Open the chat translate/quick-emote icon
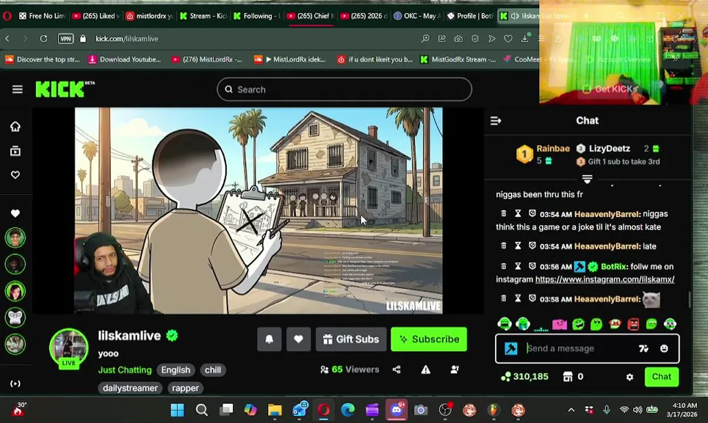 pos(643,348)
